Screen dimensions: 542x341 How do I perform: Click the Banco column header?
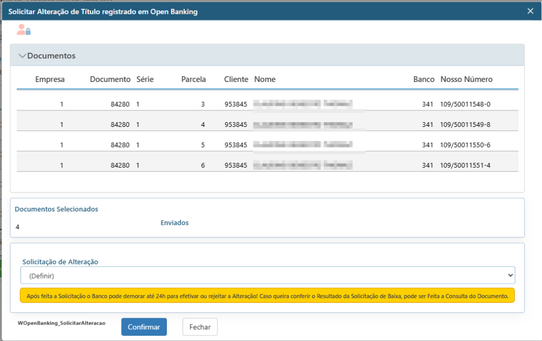(x=423, y=79)
